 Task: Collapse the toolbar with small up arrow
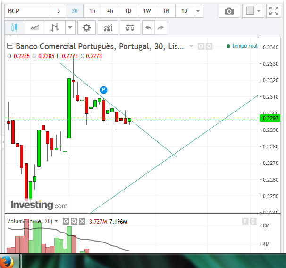[10, 35]
